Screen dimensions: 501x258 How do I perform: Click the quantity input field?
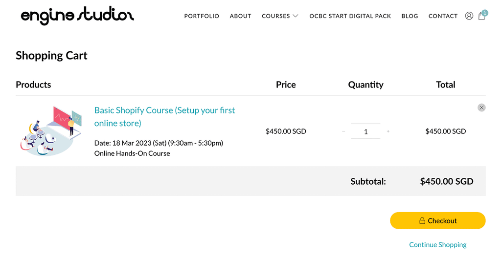[x=365, y=131]
